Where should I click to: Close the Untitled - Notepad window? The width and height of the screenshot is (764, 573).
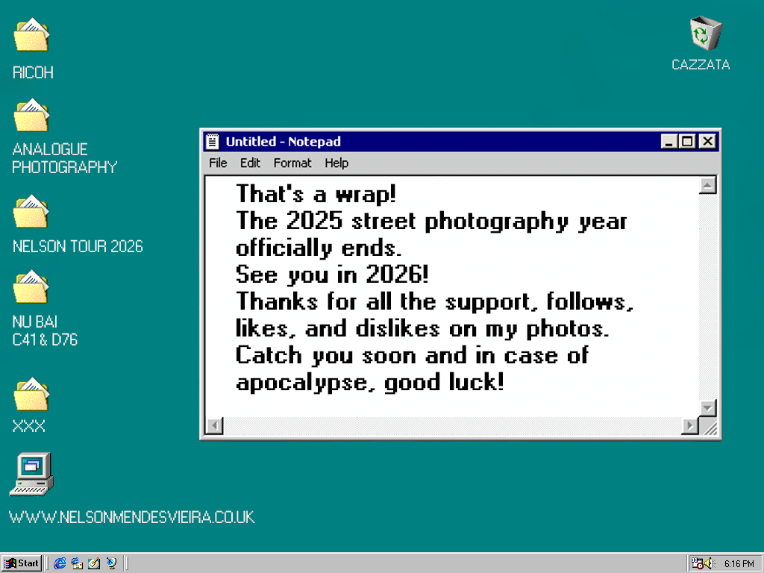click(x=707, y=141)
